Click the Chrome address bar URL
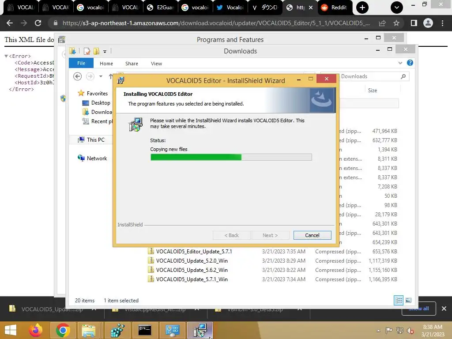Image resolution: width=452 pixels, height=339 pixels. (216, 23)
